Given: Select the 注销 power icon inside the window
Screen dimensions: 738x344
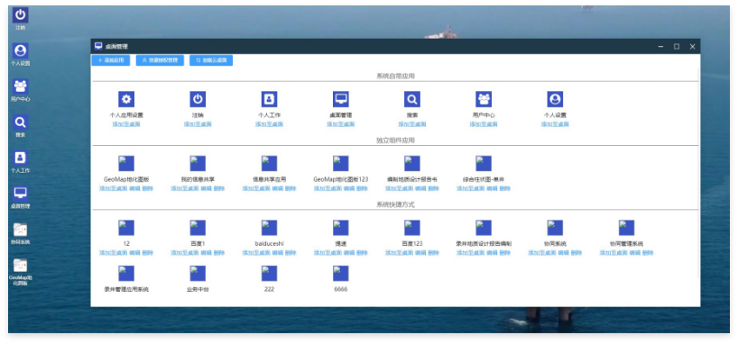Looking at the screenshot, I should pyautogui.click(x=198, y=99).
